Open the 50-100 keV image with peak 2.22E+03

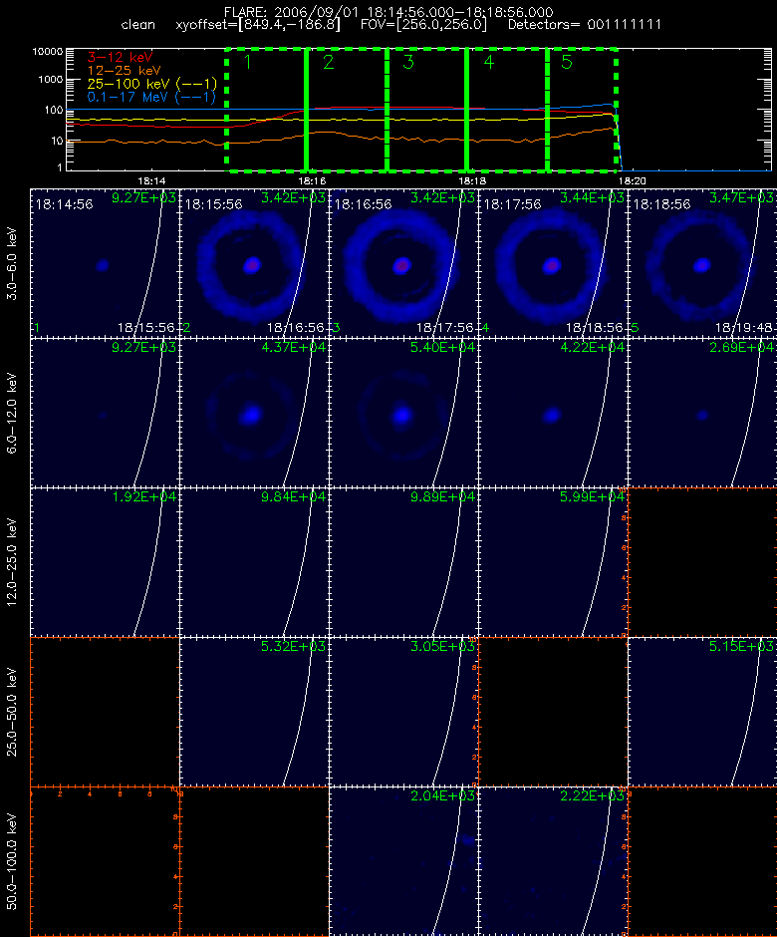coord(553,861)
